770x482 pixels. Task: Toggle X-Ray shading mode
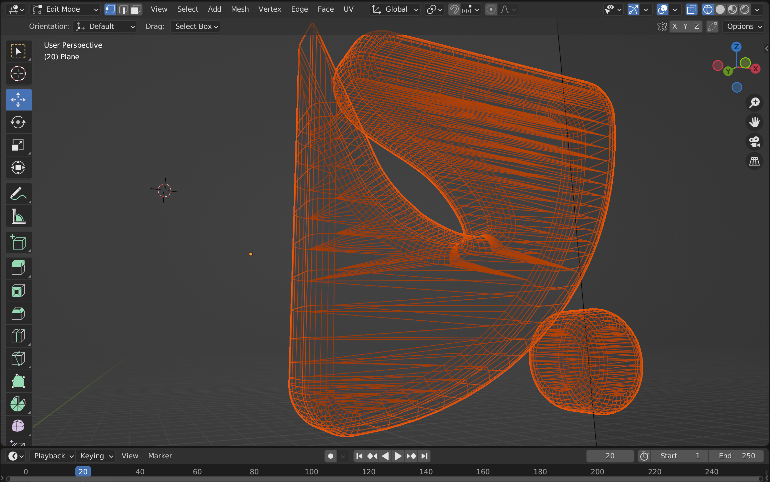point(691,9)
